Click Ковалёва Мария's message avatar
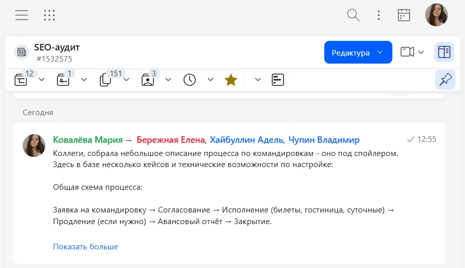The width and height of the screenshot is (465, 268). (x=34, y=145)
